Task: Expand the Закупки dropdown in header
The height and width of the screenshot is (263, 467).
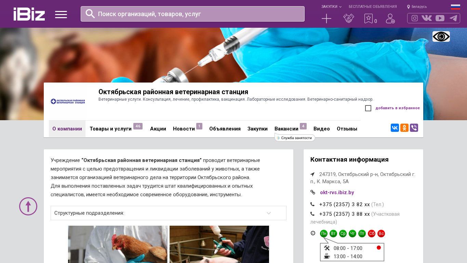Action: [x=331, y=7]
